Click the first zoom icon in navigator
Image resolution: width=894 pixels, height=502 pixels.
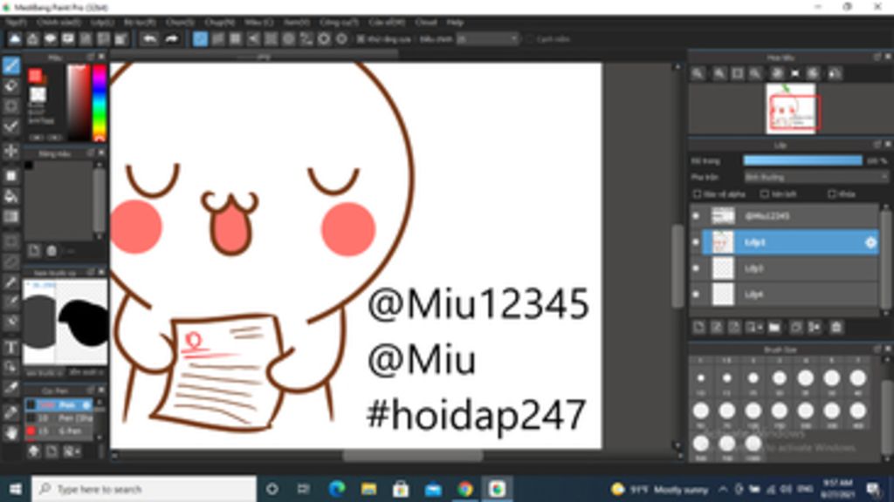pos(698,73)
